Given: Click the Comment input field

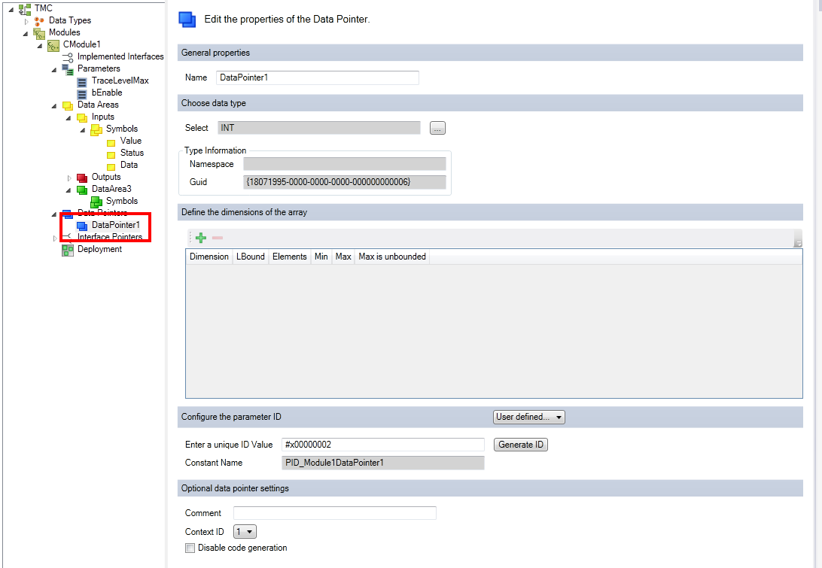Looking at the screenshot, I should (335, 513).
